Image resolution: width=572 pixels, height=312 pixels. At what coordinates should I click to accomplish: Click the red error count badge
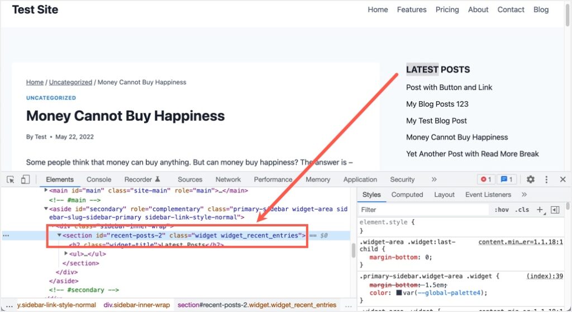(x=485, y=179)
